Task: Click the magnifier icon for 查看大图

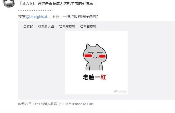Action: 40,27
